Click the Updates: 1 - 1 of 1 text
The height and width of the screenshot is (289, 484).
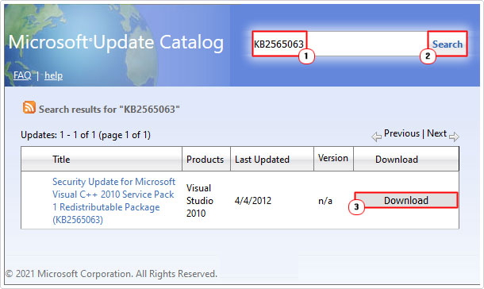pyautogui.click(x=86, y=135)
